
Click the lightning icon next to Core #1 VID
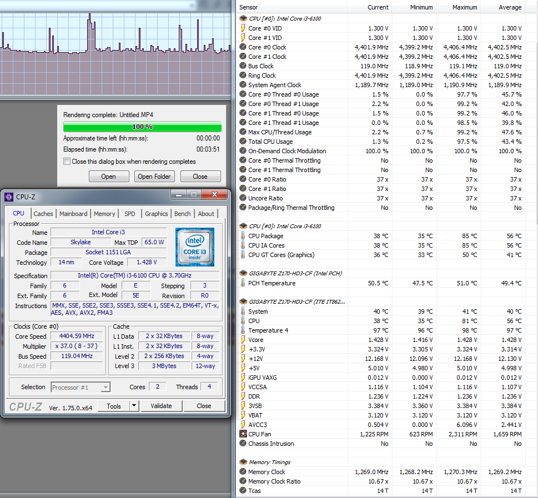point(243,37)
